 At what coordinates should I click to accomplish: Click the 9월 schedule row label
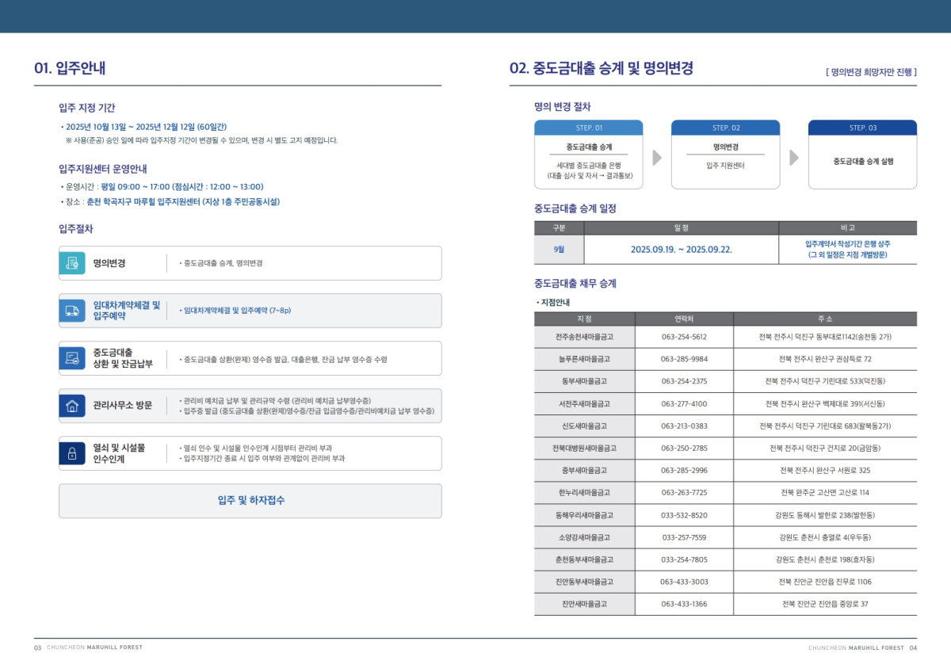(x=560, y=249)
